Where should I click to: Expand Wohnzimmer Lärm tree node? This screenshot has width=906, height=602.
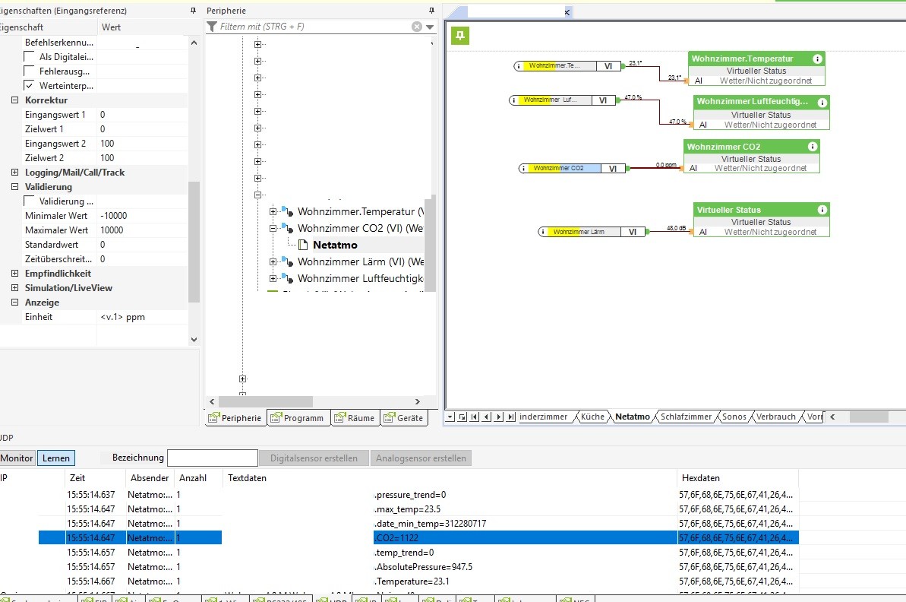273,261
